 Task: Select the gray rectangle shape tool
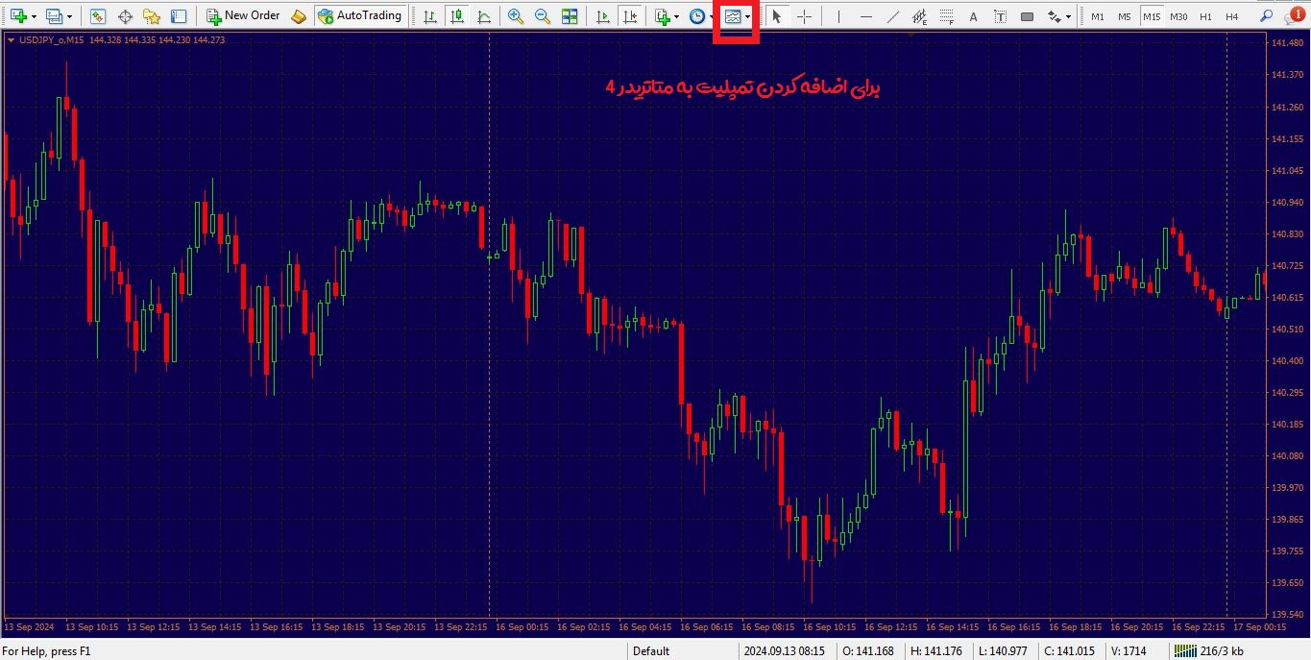(x=1028, y=16)
